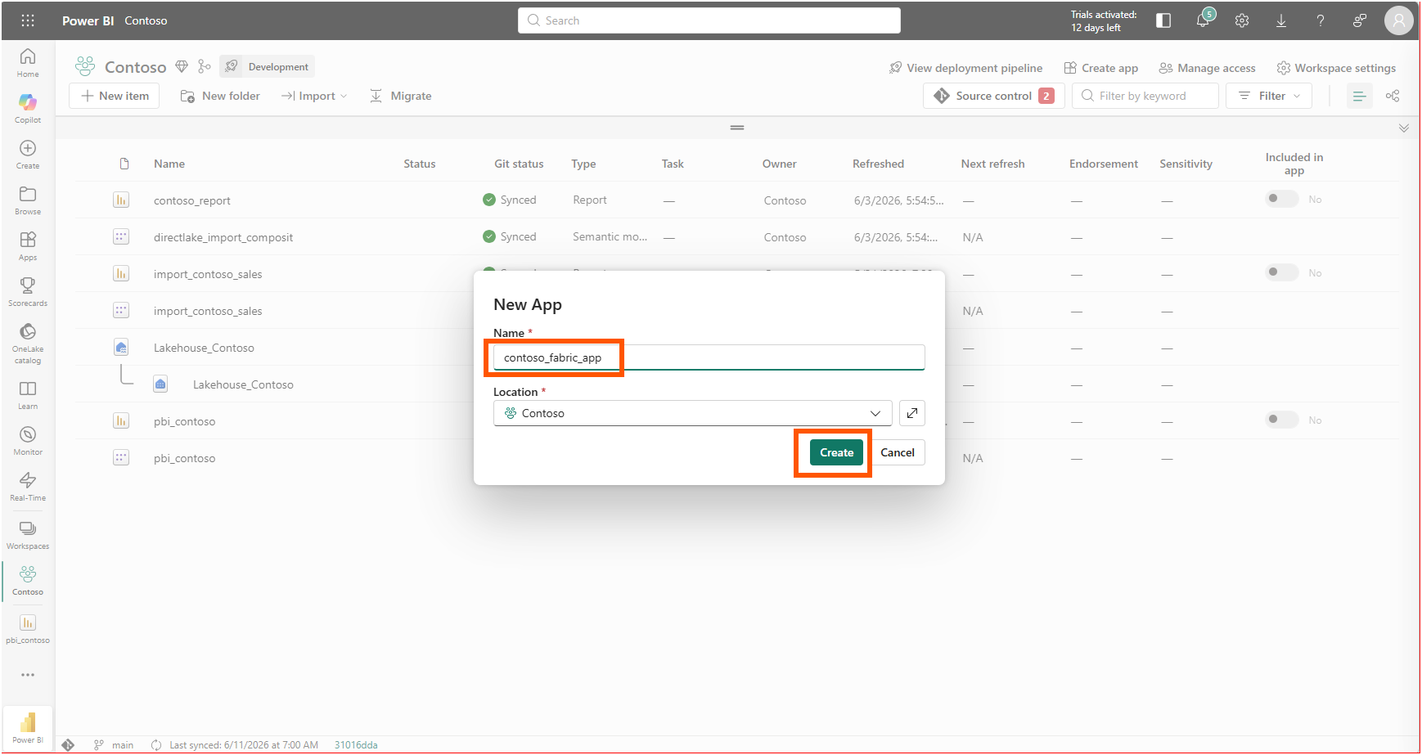Go to Home in the sidebar
The width and height of the screenshot is (1422, 755).
pos(28,62)
